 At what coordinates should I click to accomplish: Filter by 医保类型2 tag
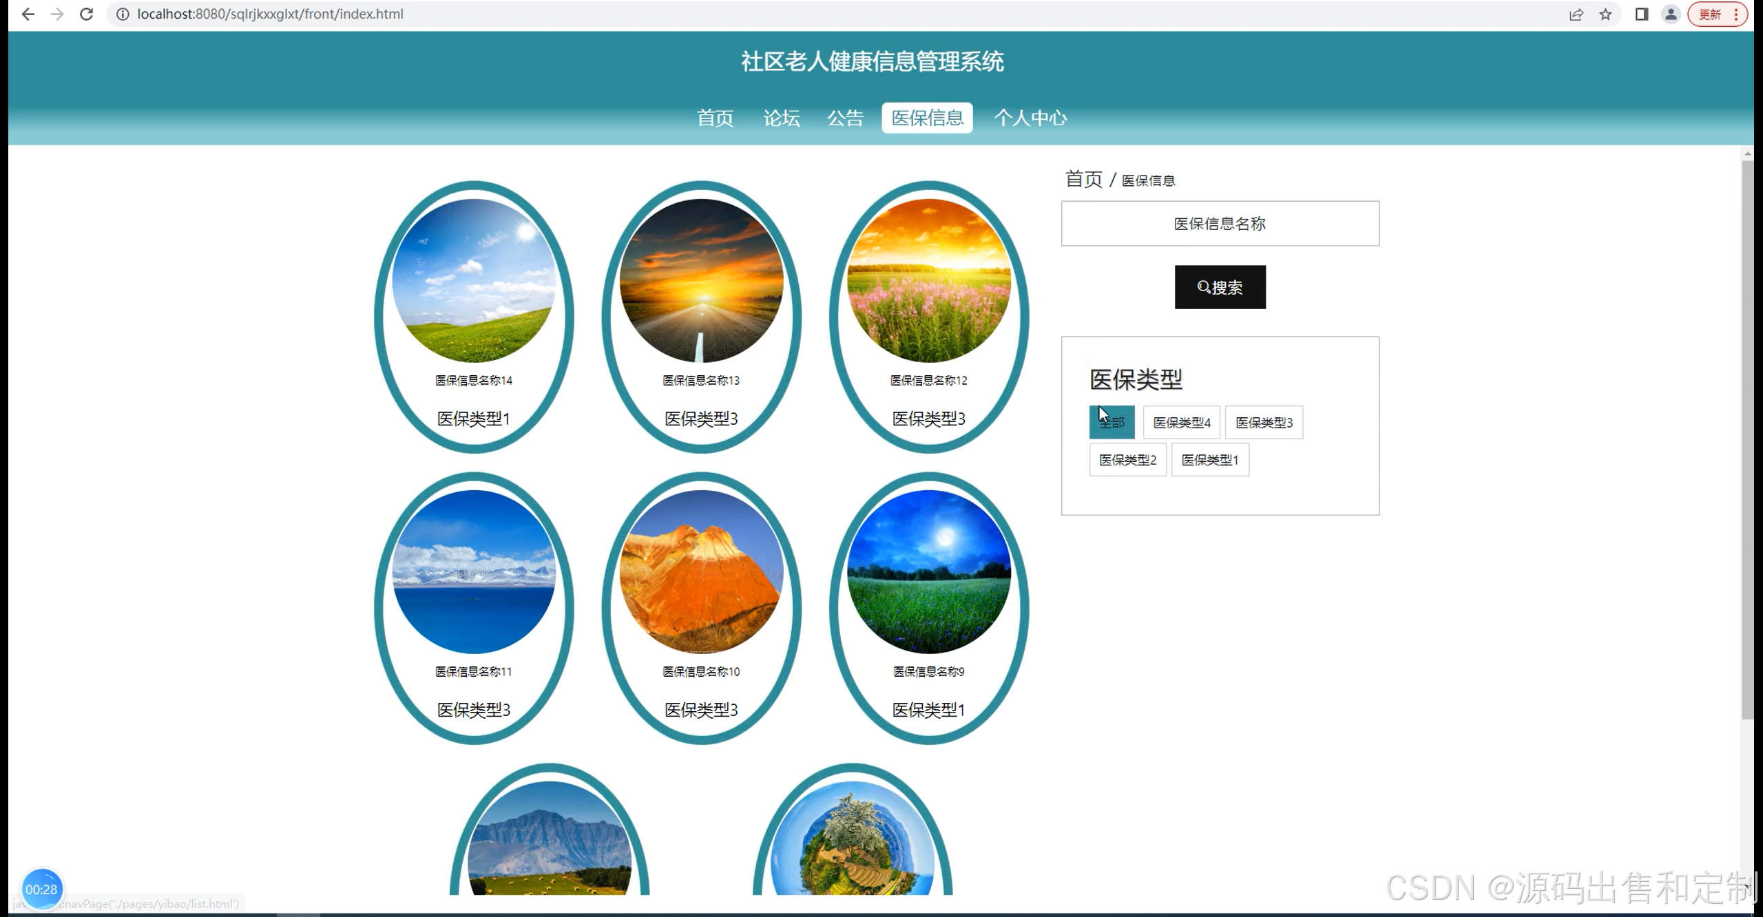click(x=1127, y=460)
